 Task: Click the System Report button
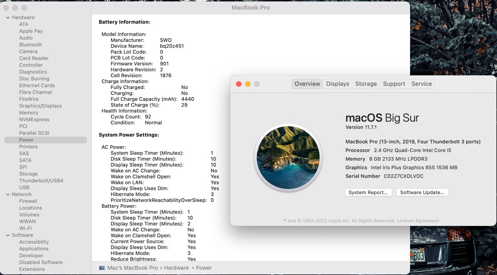tap(368, 192)
